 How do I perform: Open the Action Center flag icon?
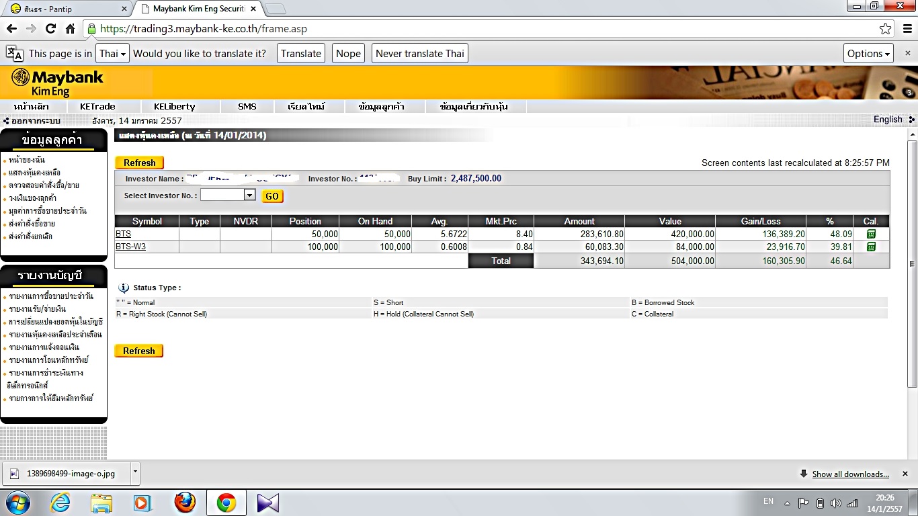tap(803, 503)
